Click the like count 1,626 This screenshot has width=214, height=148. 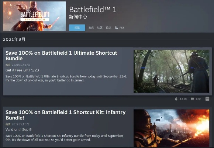tap(183, 99)
